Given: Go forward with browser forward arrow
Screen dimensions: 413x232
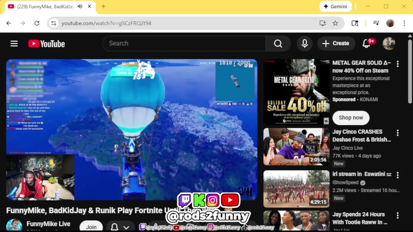Looking at the screenshot, I should 23,23.
